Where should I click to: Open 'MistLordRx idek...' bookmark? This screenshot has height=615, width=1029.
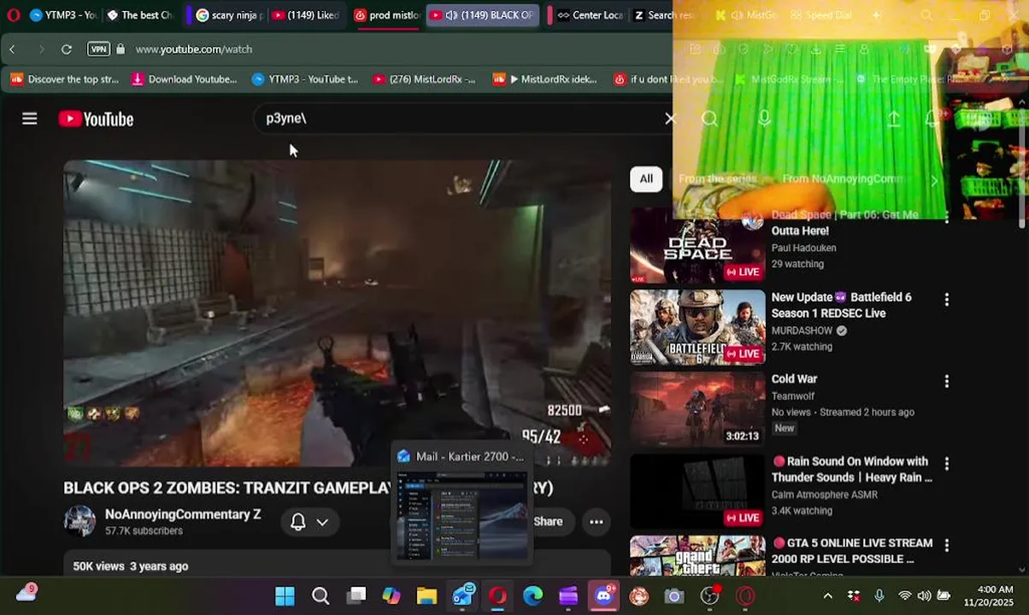[x=545, y=79]
